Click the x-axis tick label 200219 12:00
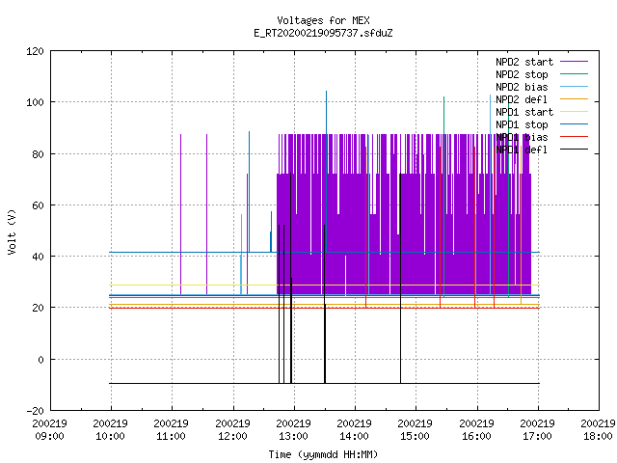This screenshot has height=463, width=617. pos(233,430)
